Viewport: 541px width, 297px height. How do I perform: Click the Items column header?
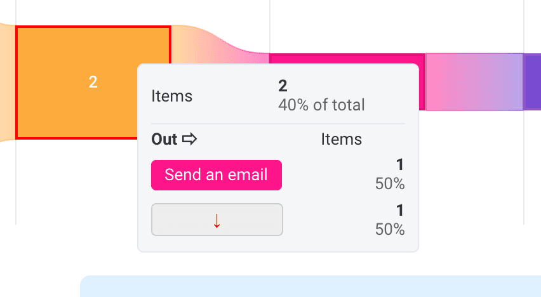click(x=341, y=140)
